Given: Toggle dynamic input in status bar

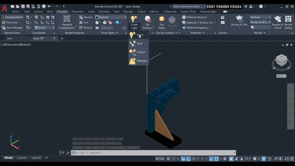Looking at the screenshot, I should (x=183, y=159).
